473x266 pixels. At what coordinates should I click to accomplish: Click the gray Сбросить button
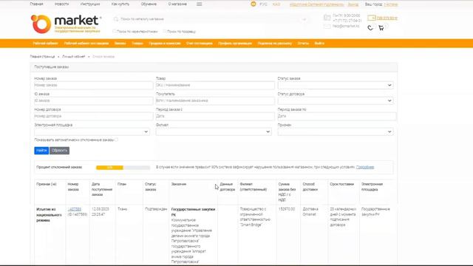(59, 151)
